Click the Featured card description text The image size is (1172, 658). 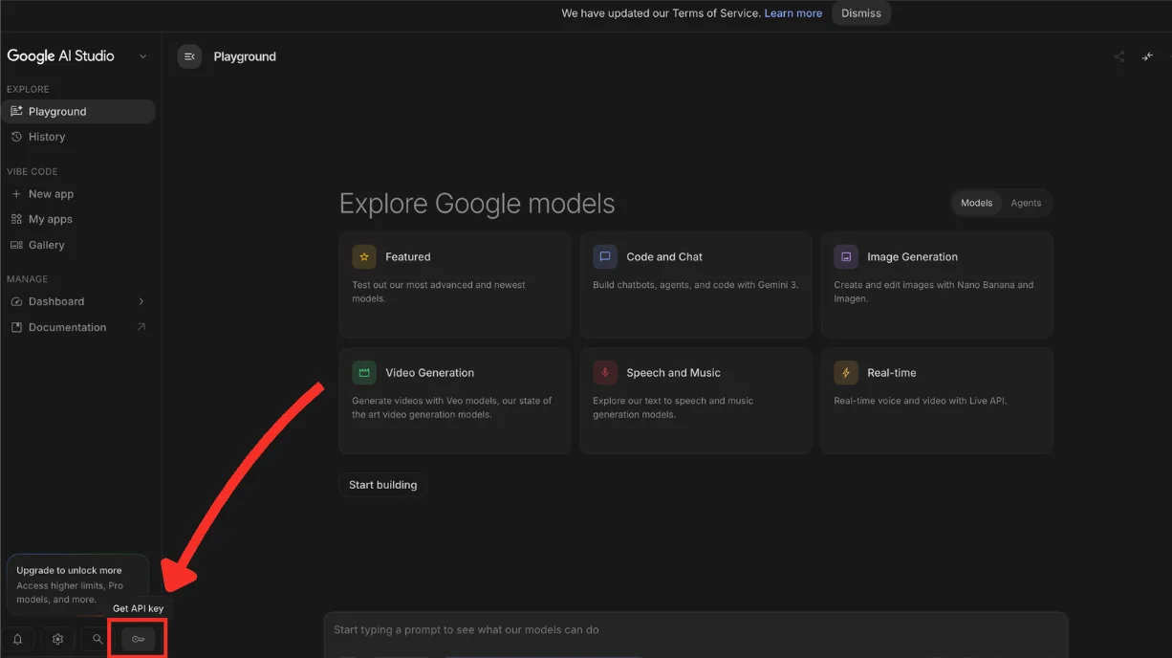click(x=439, y=292)
